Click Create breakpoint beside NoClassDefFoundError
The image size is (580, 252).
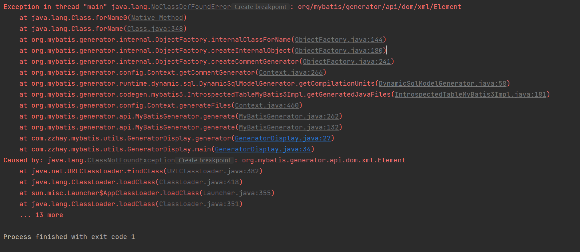tap(260, 7)
